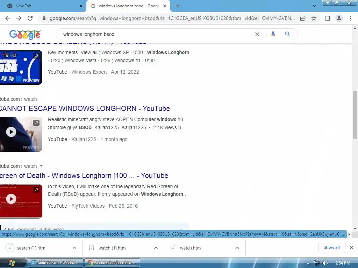The height and width of the screenshot is (268, 358).
Task: Open the Chrome side panel
Action: (328, 18)
